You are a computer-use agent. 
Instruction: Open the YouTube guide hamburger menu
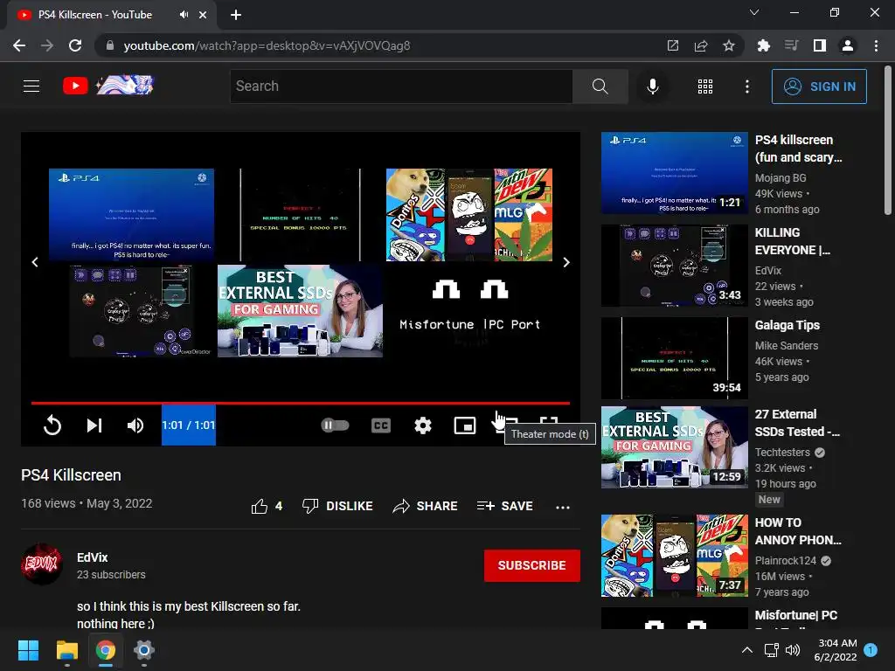click(31, 86)
